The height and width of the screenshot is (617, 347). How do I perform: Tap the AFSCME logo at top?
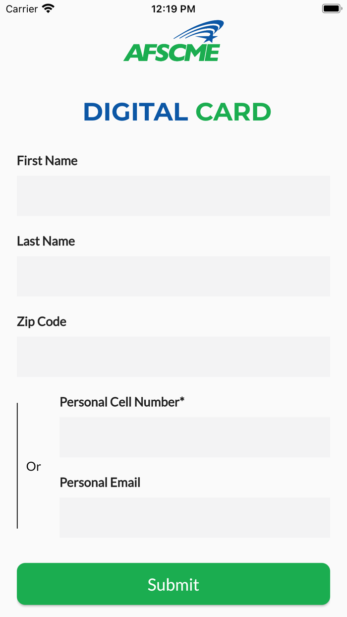click(173, 42)
